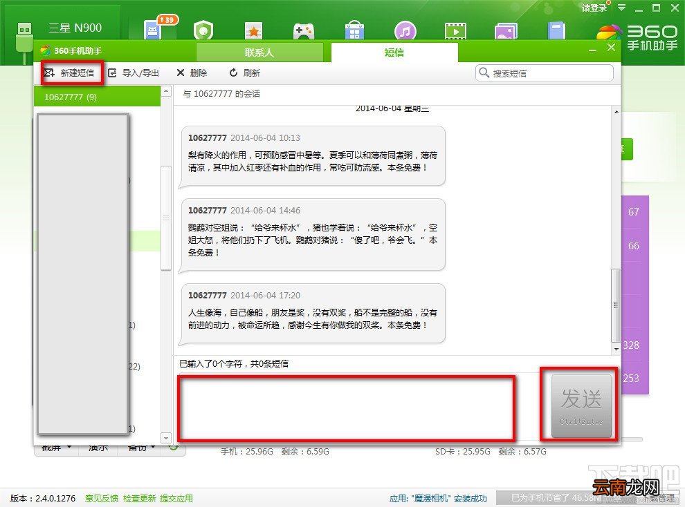Click 导入/导出 in the SMS toolbar
Image resolution: width=685 pixels, height=507 pixels.
[x=134, y=73]
